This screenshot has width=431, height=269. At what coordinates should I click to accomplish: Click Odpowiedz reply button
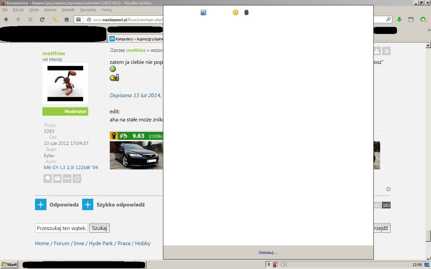point(57,204)
